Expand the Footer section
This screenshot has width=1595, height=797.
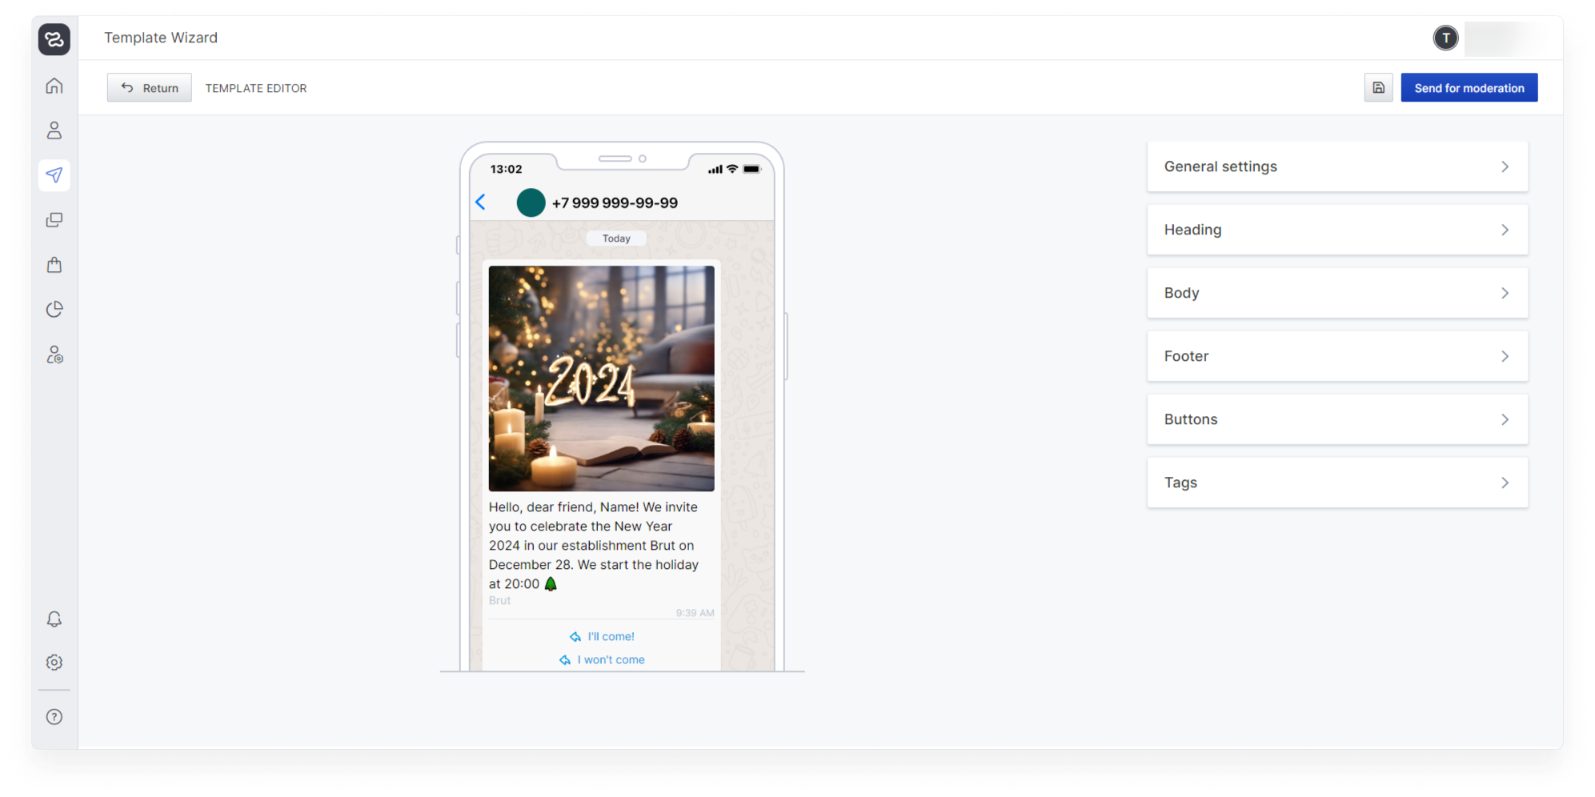pyautogui.click(x=1337, y=356)
